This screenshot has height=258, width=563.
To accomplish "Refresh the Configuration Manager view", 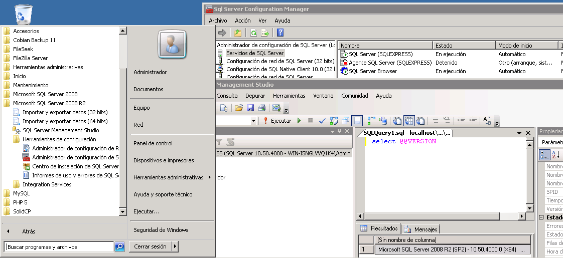I will 253,33.
